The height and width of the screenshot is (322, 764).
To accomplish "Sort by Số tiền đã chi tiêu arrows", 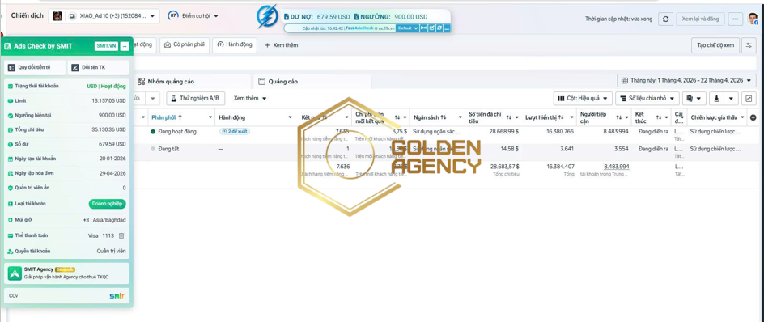I will (x=509, y=117).
